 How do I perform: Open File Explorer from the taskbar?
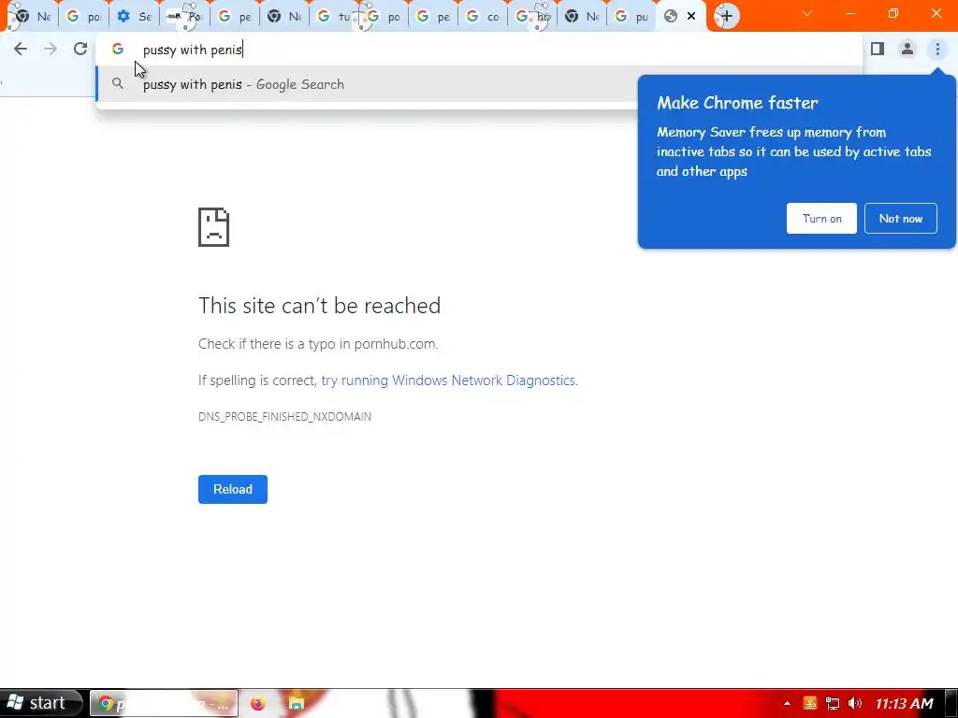tap(297, 704)
